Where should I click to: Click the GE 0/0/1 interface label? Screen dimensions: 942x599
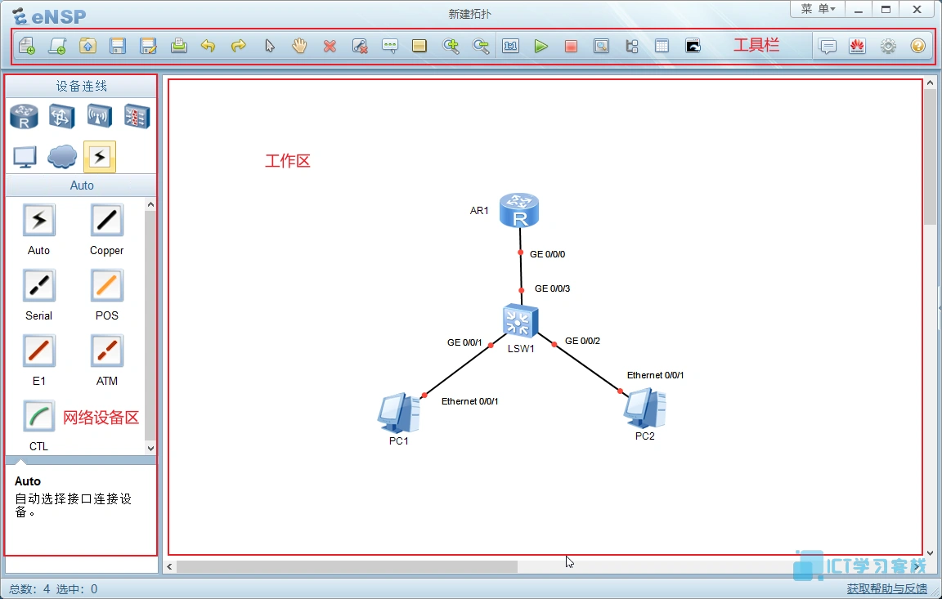[464, 342]
